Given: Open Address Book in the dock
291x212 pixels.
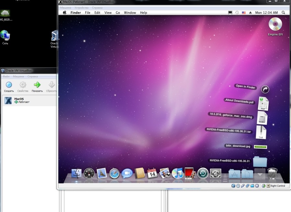Looking at the screenshot, I should click(140, 173).
